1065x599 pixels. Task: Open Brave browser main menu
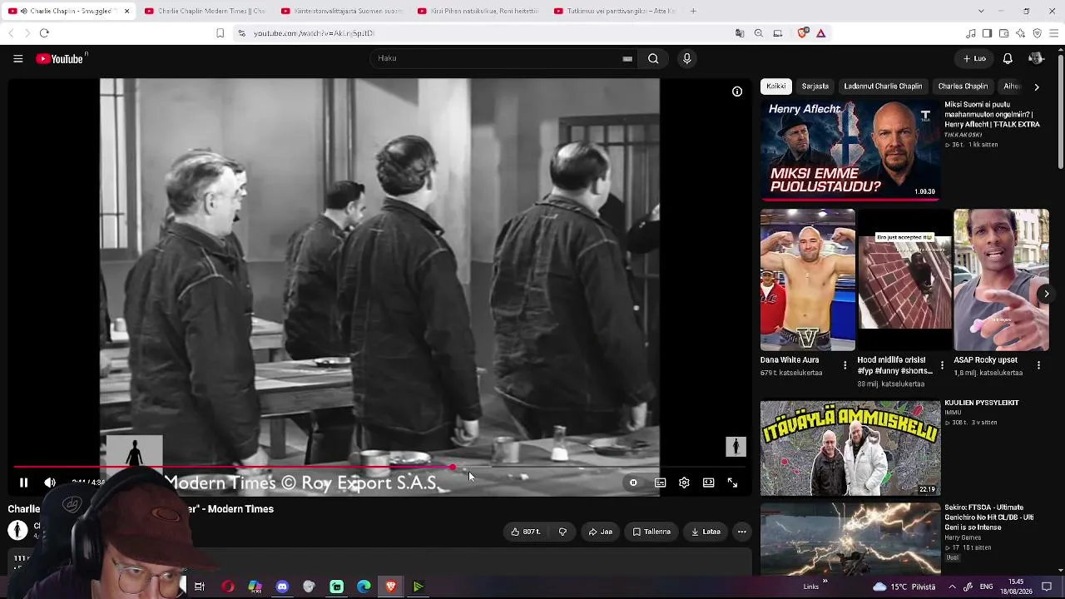pyautogui.click(x=1054, y=33)
